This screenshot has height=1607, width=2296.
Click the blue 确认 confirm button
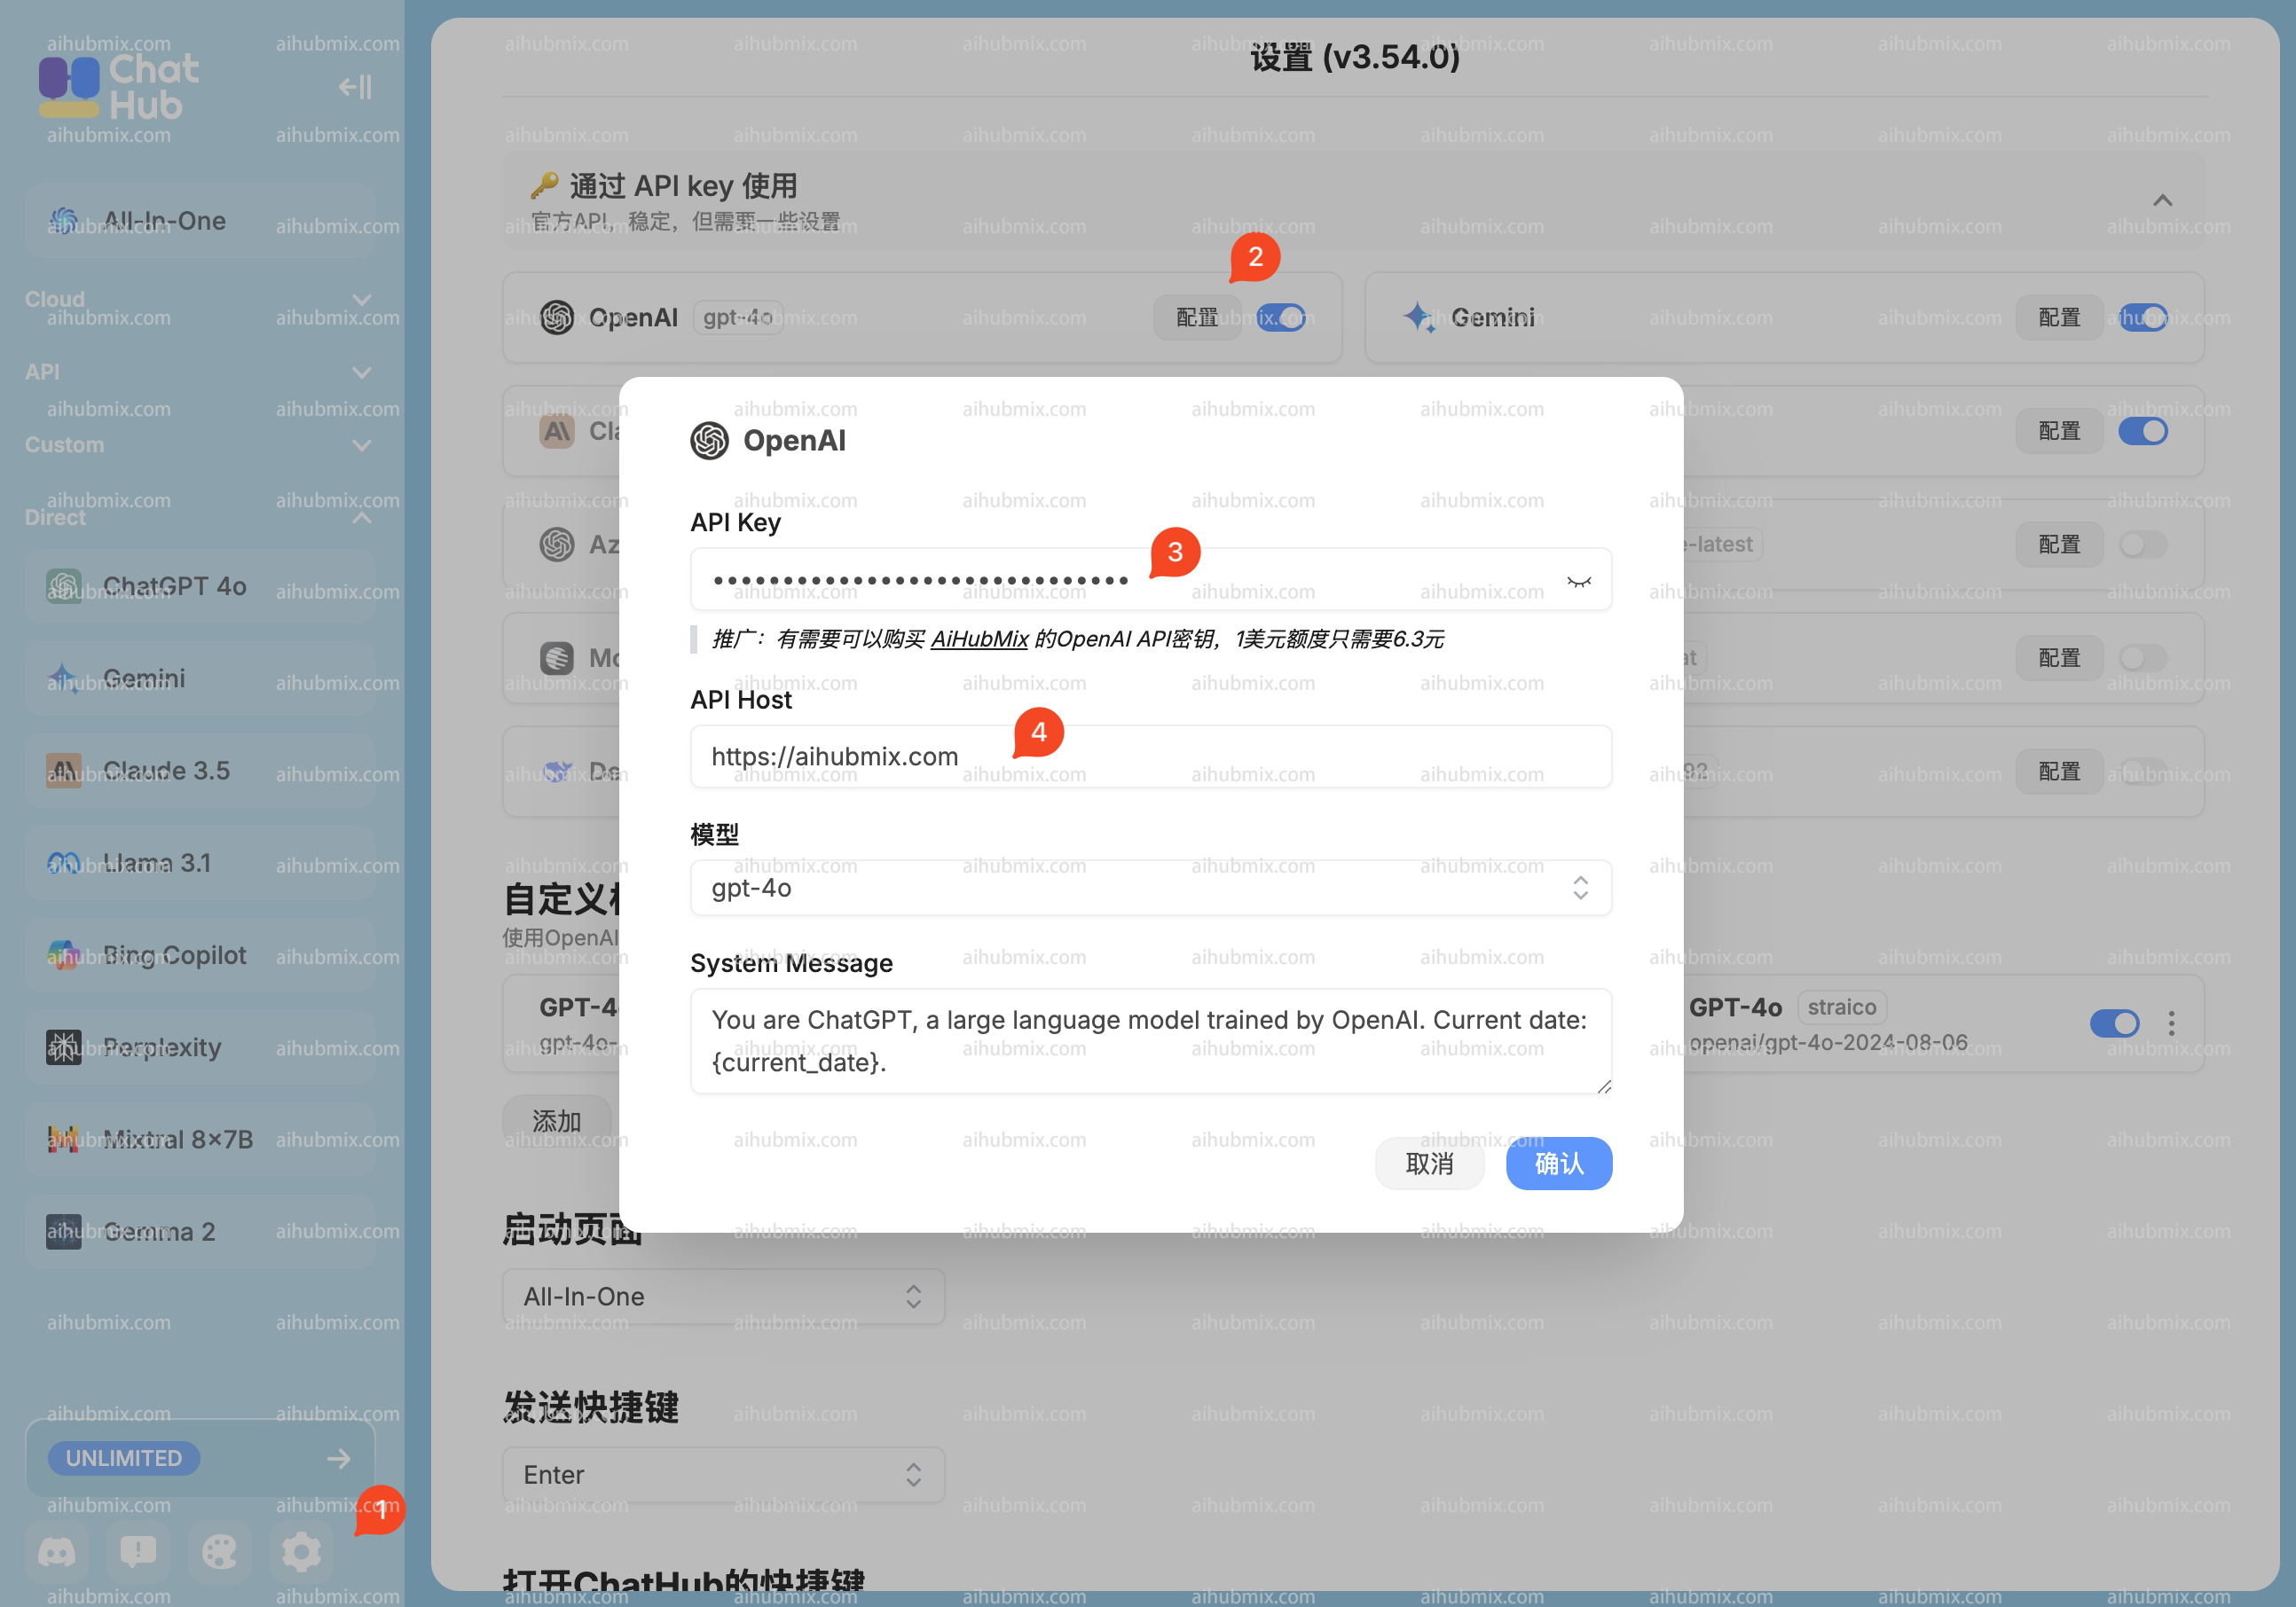click(1558, 1164)
